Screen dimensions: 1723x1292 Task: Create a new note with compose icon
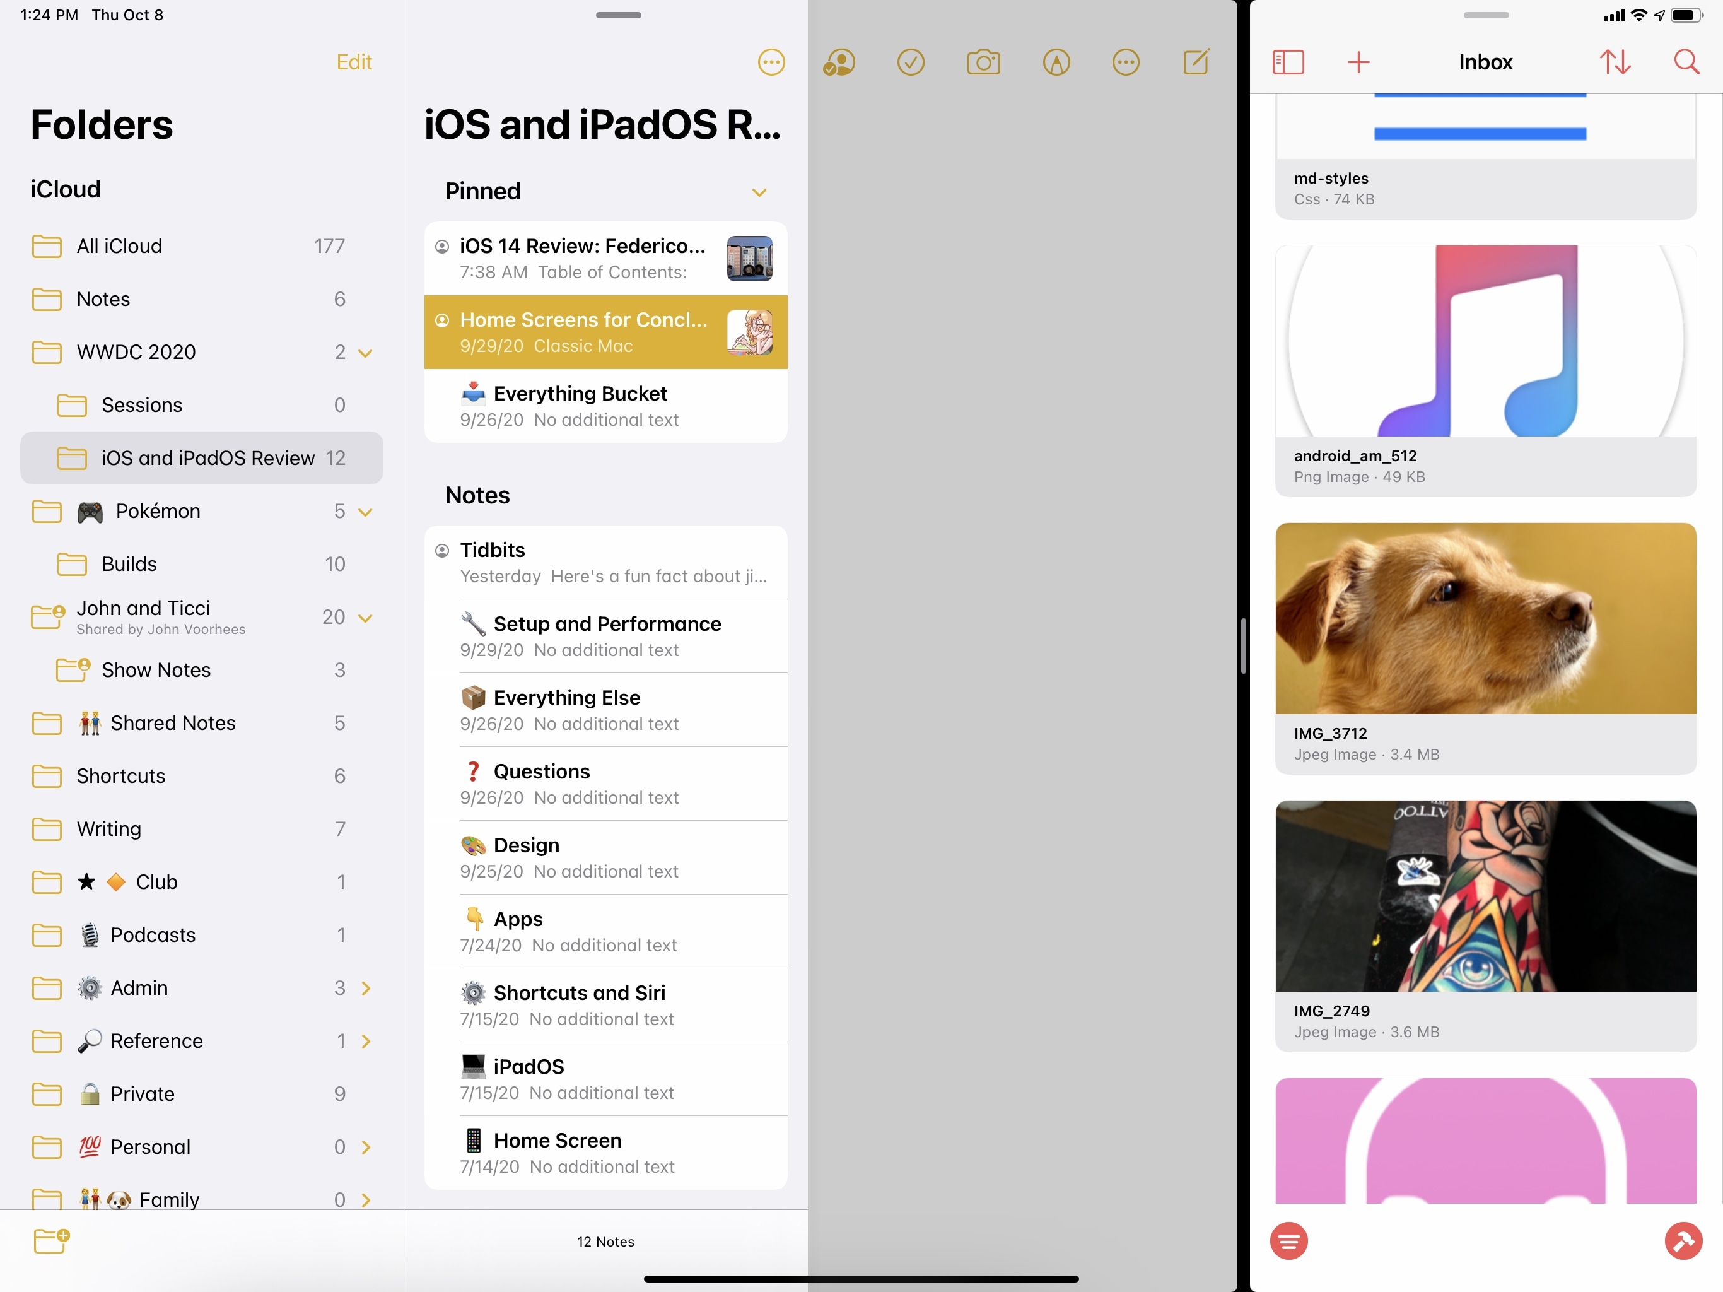click(x=1196, y=62)
